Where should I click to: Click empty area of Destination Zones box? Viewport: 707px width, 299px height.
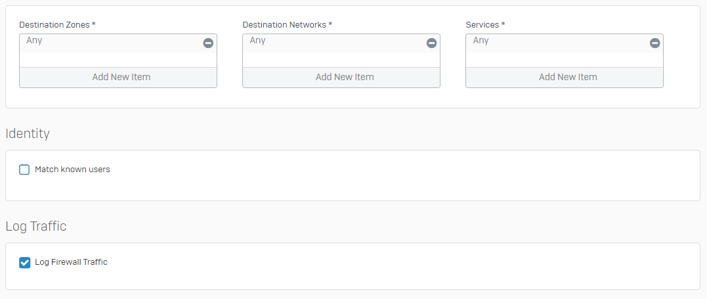(x=118, y=60)
